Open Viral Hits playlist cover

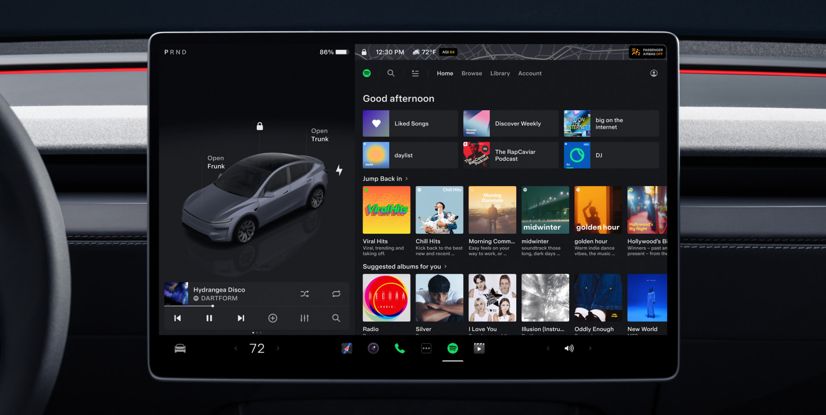(x=386, y=210)
